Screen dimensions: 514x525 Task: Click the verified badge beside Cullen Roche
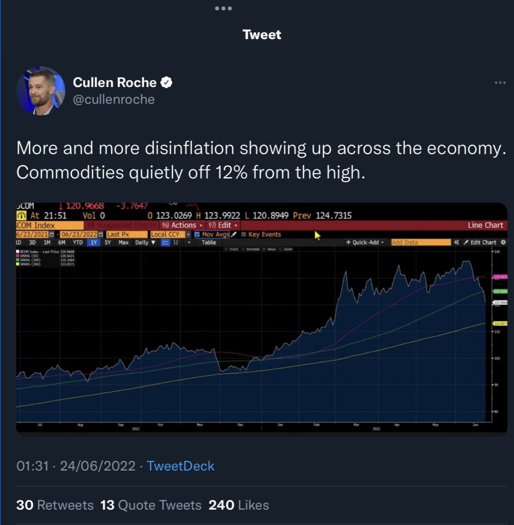(166, 82)
